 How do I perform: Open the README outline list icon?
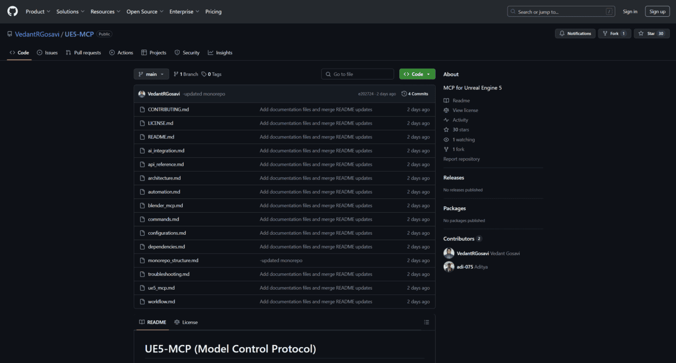(426, 322)
